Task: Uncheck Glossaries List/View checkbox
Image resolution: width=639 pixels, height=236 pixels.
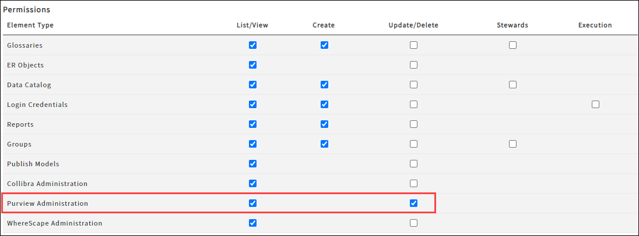Action: click(252, 45)
